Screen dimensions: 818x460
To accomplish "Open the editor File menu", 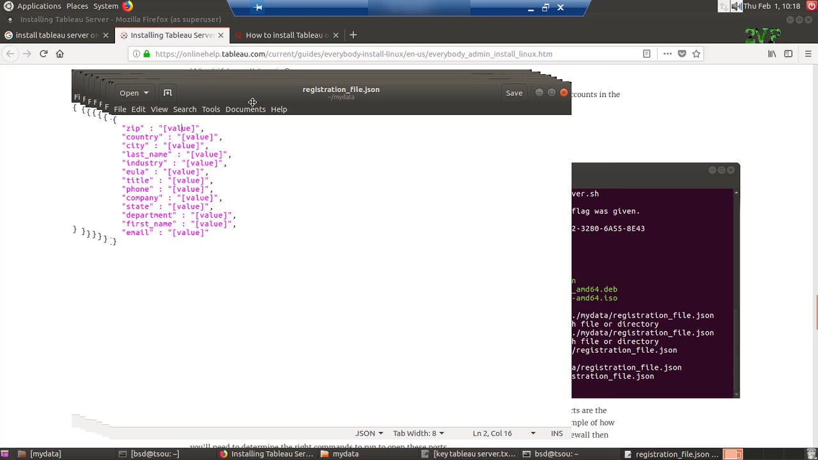I will (x=120, y=109).
